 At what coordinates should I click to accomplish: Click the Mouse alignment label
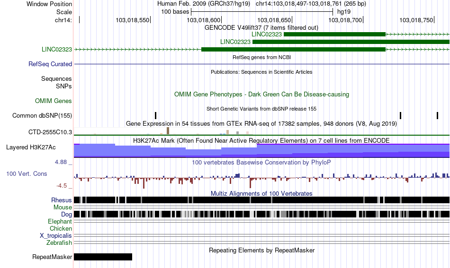(x=63, y=207)
